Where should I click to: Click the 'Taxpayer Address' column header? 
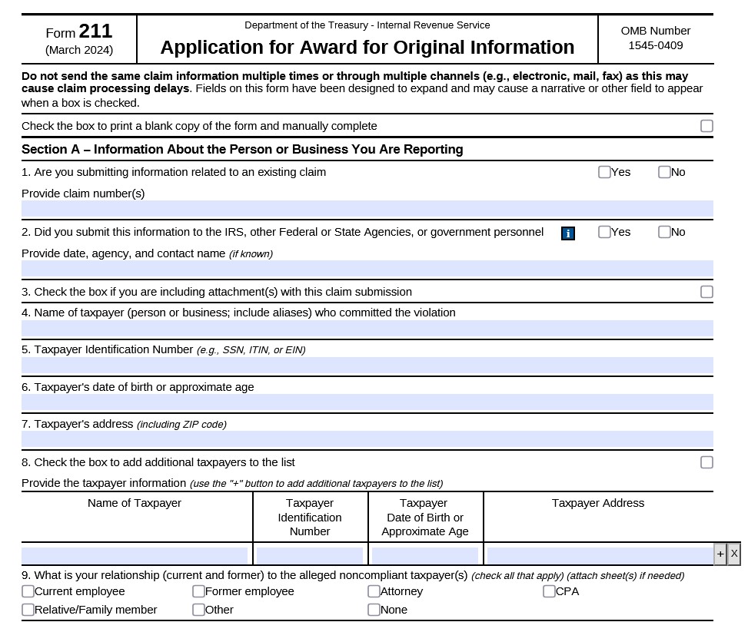(x=598, y=503)
